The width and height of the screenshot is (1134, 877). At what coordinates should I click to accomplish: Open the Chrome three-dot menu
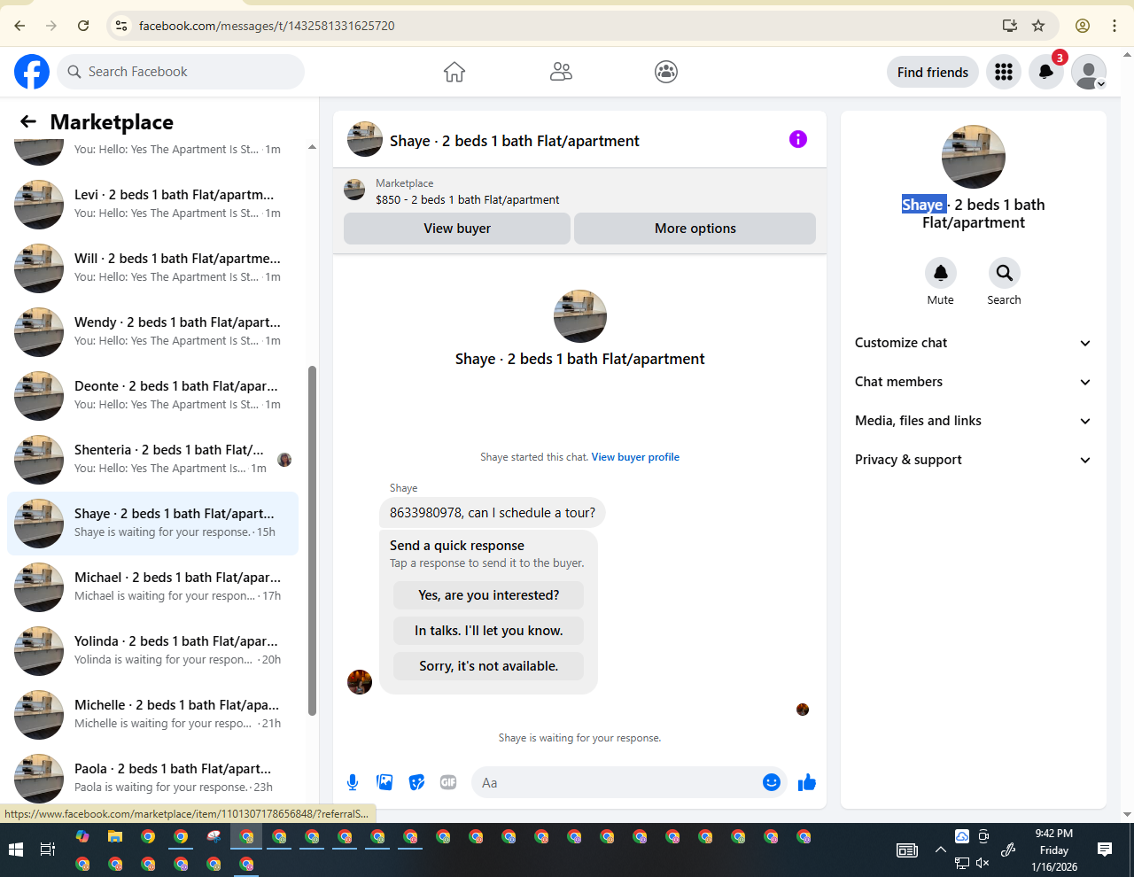[1115, 26]
